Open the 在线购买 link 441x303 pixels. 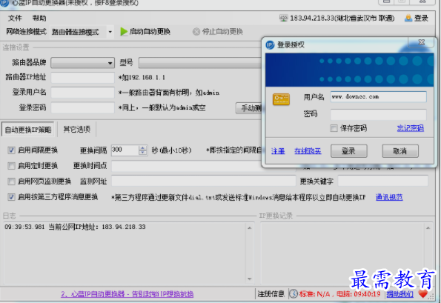coord(308,151)
